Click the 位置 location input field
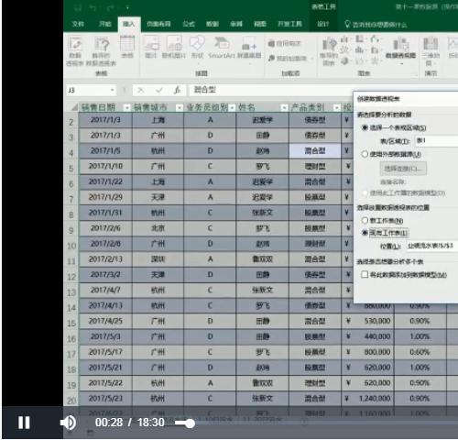 432,246
